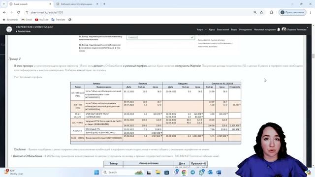Open the Видео menu item
The image size is (315, 177).
click(234, 29)
